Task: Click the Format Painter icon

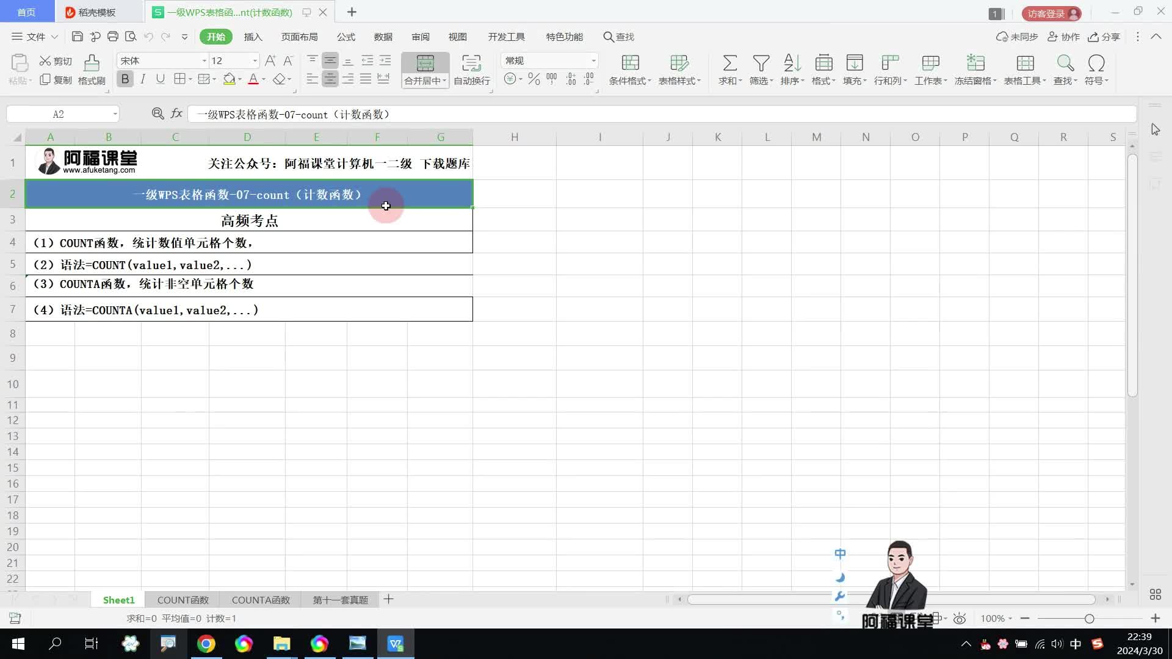Action: [92, 63]
